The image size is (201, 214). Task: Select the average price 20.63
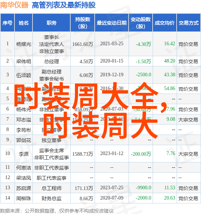click(170, 198)
